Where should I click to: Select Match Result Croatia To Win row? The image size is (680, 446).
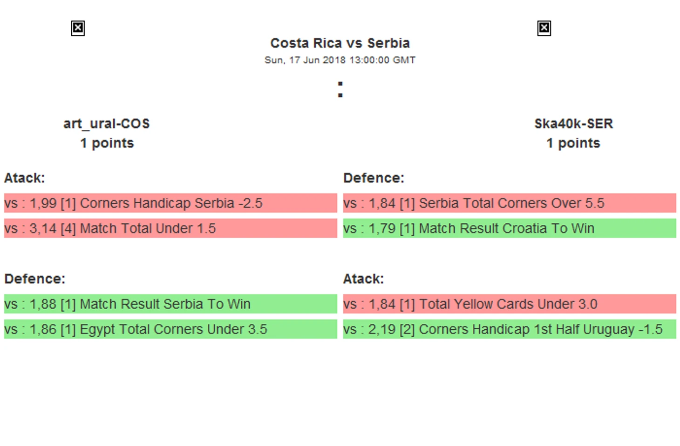point(510,228)
